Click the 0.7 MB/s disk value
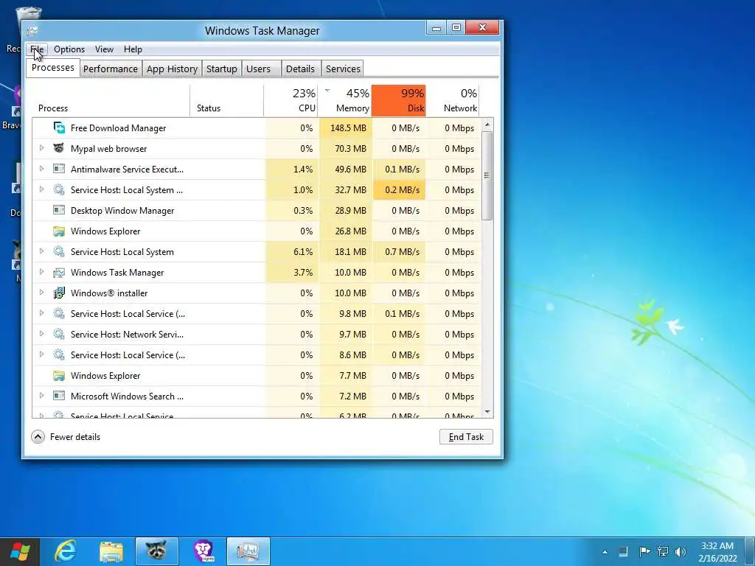The height and width of the screenshot is (566, 755). [x=402, y=252]
